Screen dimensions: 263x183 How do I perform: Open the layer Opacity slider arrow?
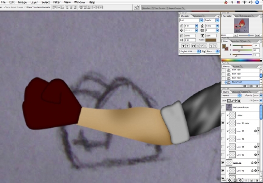coord(261,95)
